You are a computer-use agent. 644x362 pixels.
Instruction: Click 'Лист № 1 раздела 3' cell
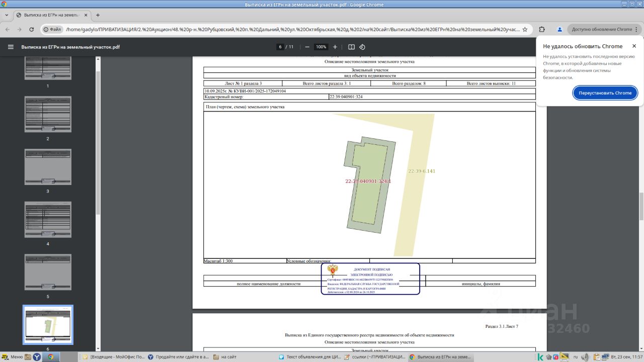click(x=244, y=83)
